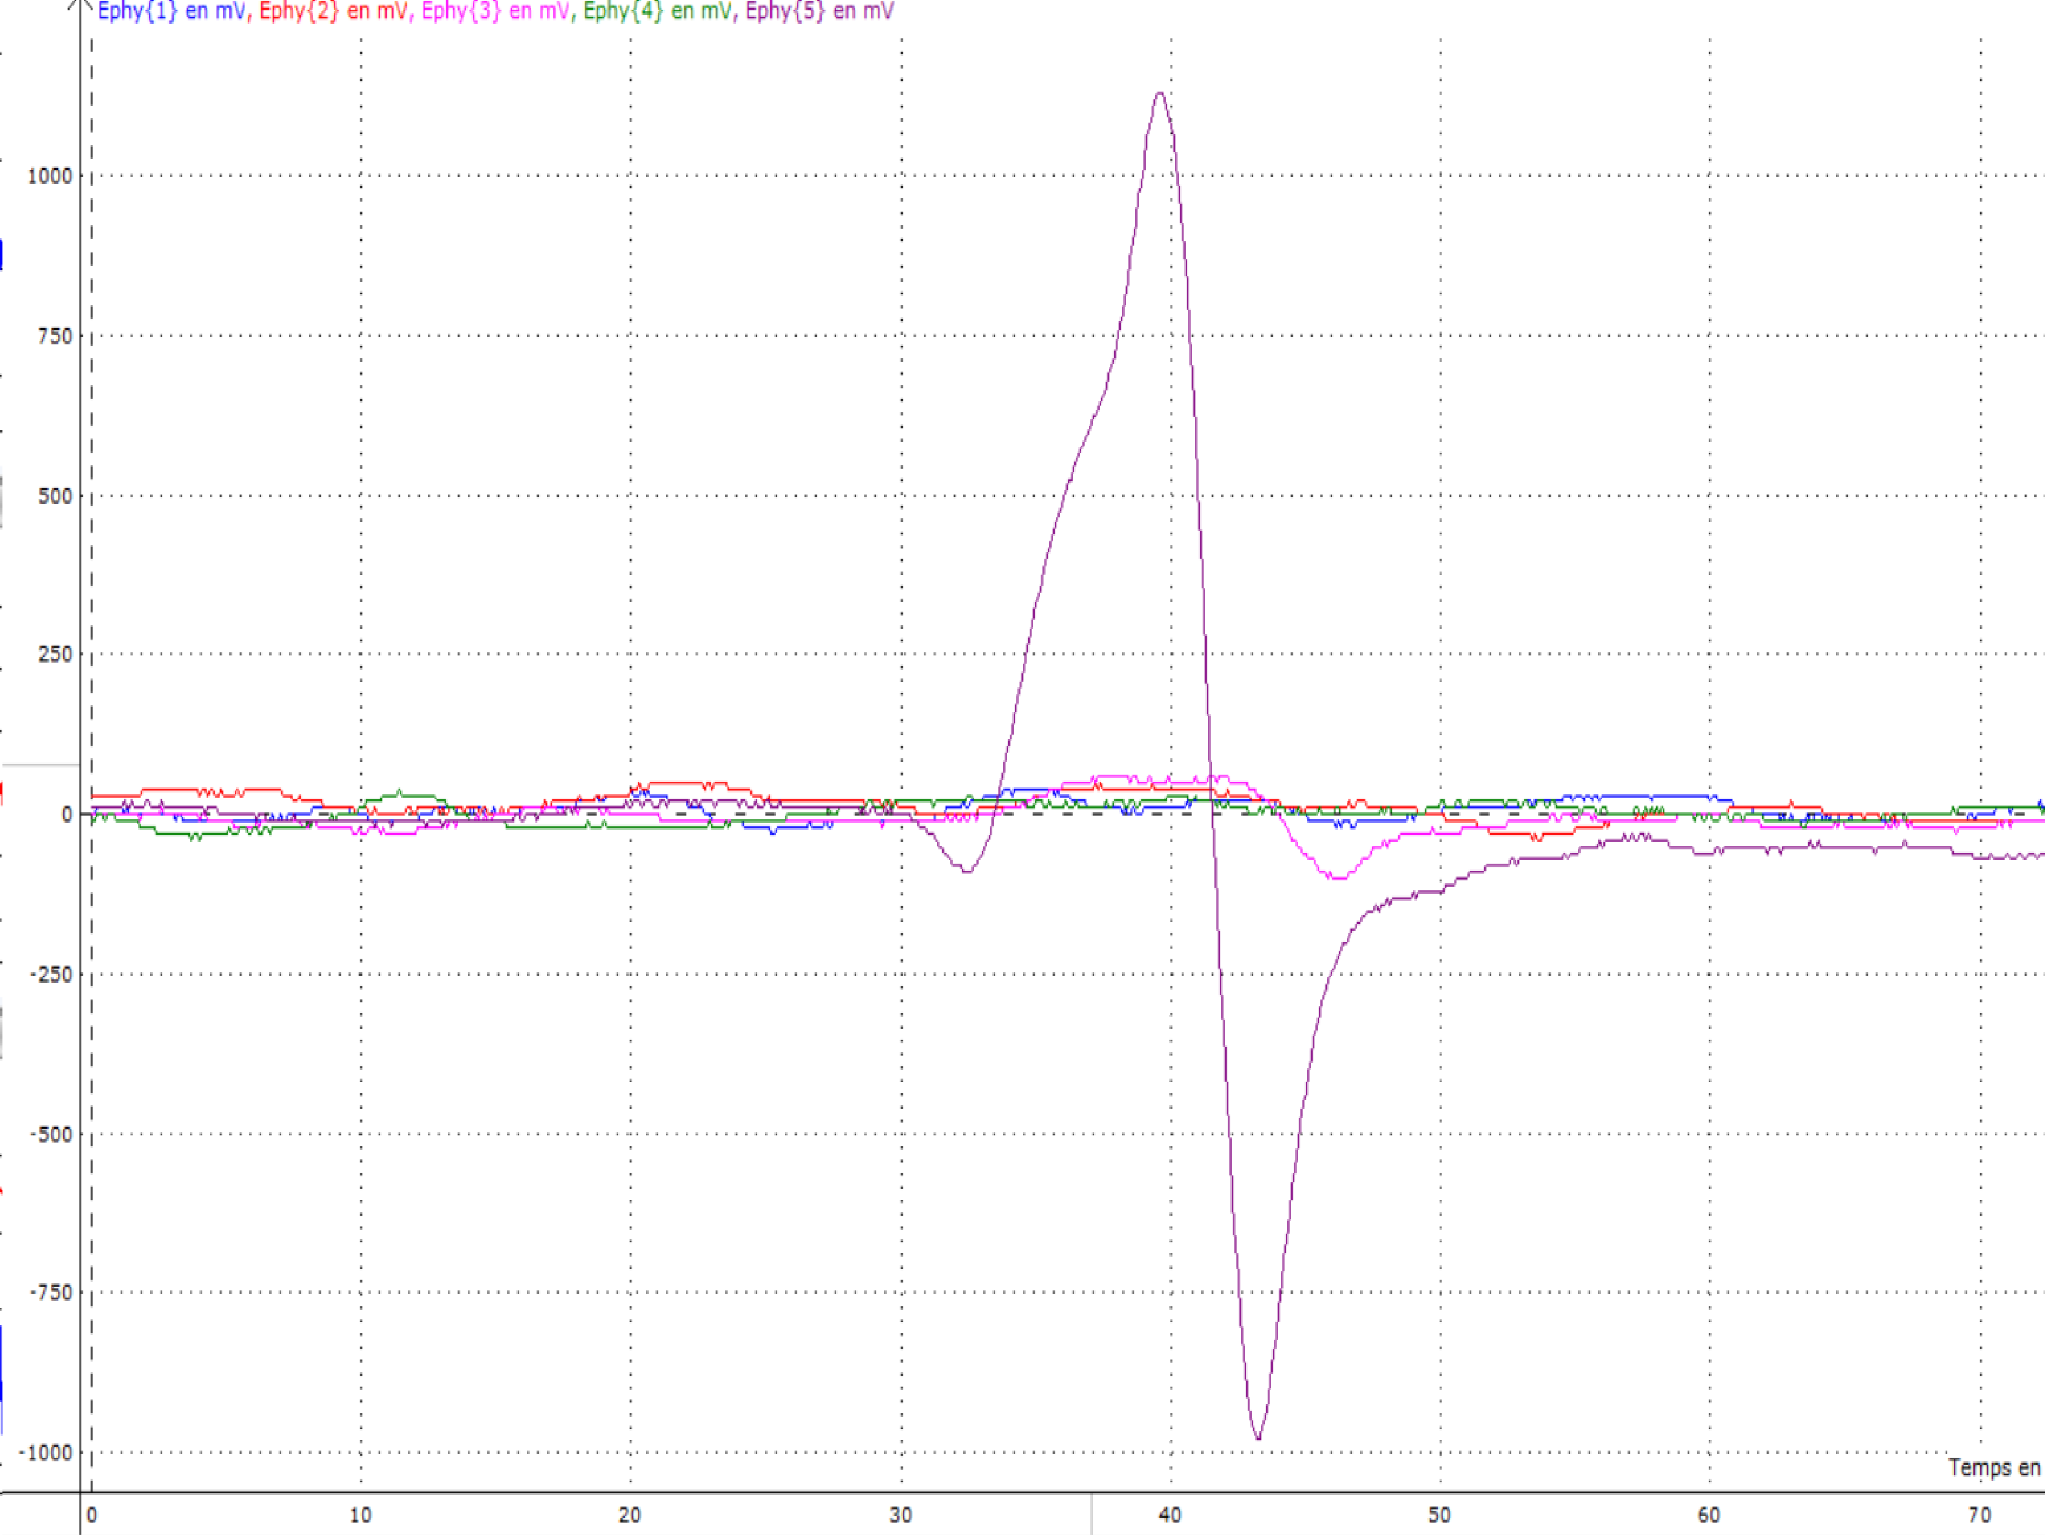Click the purple curve positive peak near 1100 mV
The image size is (2045, 1535).
1160,93
